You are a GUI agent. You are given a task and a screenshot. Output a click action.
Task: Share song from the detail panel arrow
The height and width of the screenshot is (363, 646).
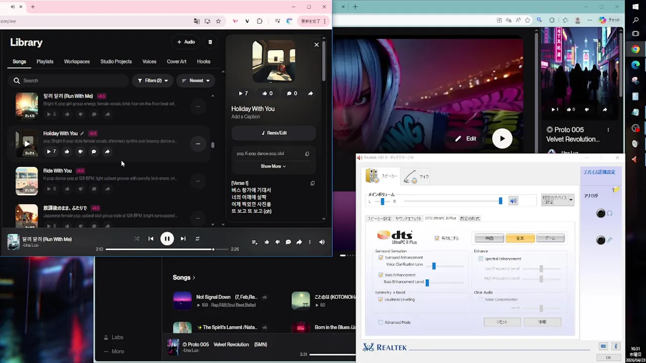click(x=310, y=93)
